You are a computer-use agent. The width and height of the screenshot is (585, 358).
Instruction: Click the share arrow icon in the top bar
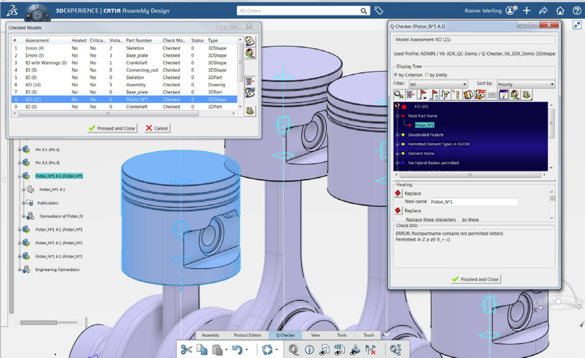(543, 10)
